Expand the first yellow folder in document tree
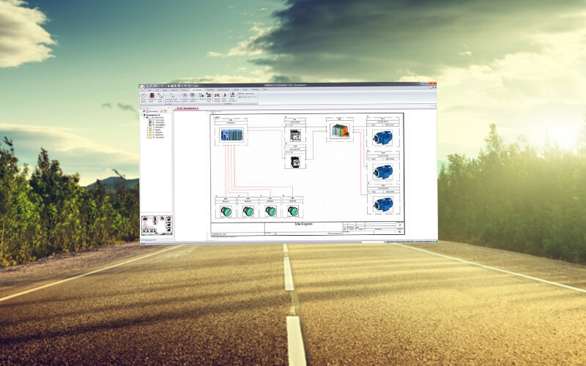586x366 pixels. [x=148, y=127]
